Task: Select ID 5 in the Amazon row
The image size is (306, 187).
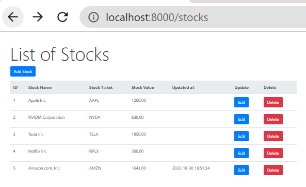Action: (14, 168)
